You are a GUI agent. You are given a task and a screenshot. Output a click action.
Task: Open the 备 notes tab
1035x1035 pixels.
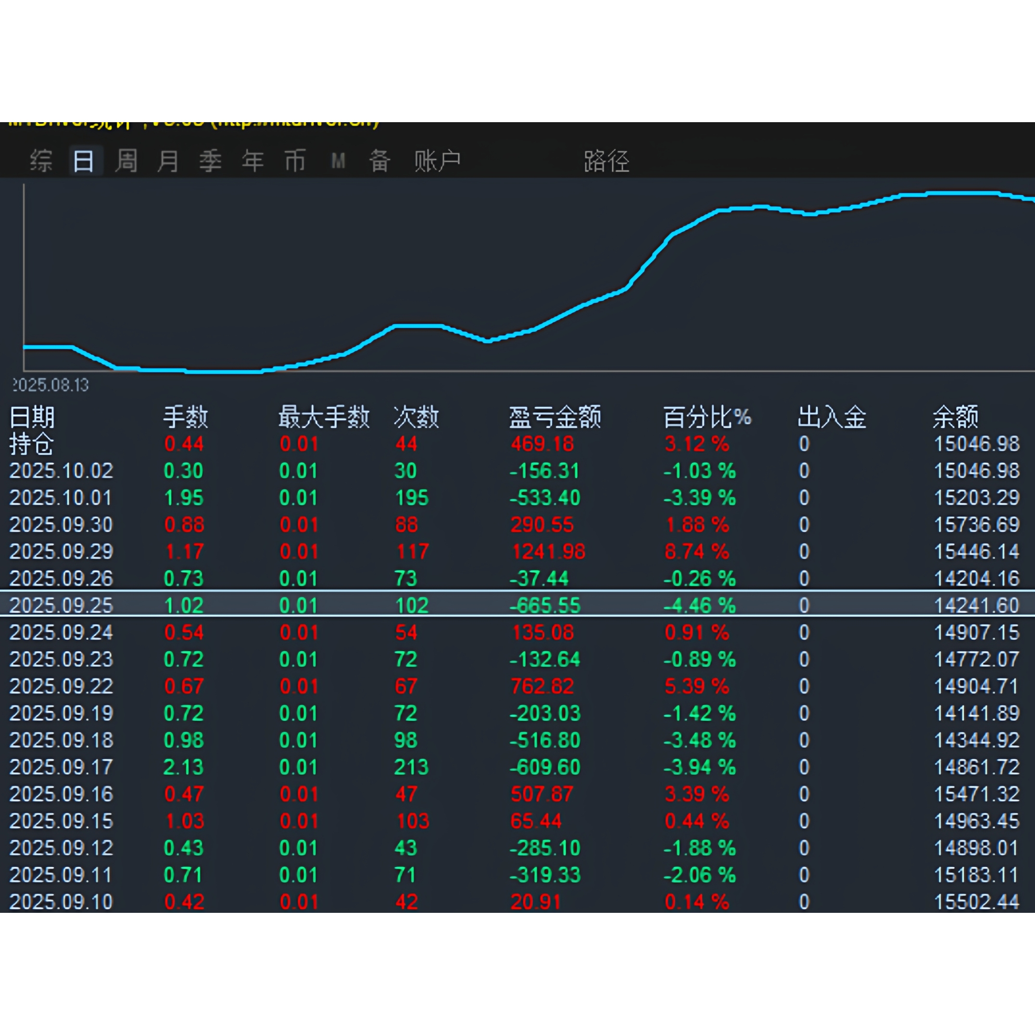coord(380,161)
